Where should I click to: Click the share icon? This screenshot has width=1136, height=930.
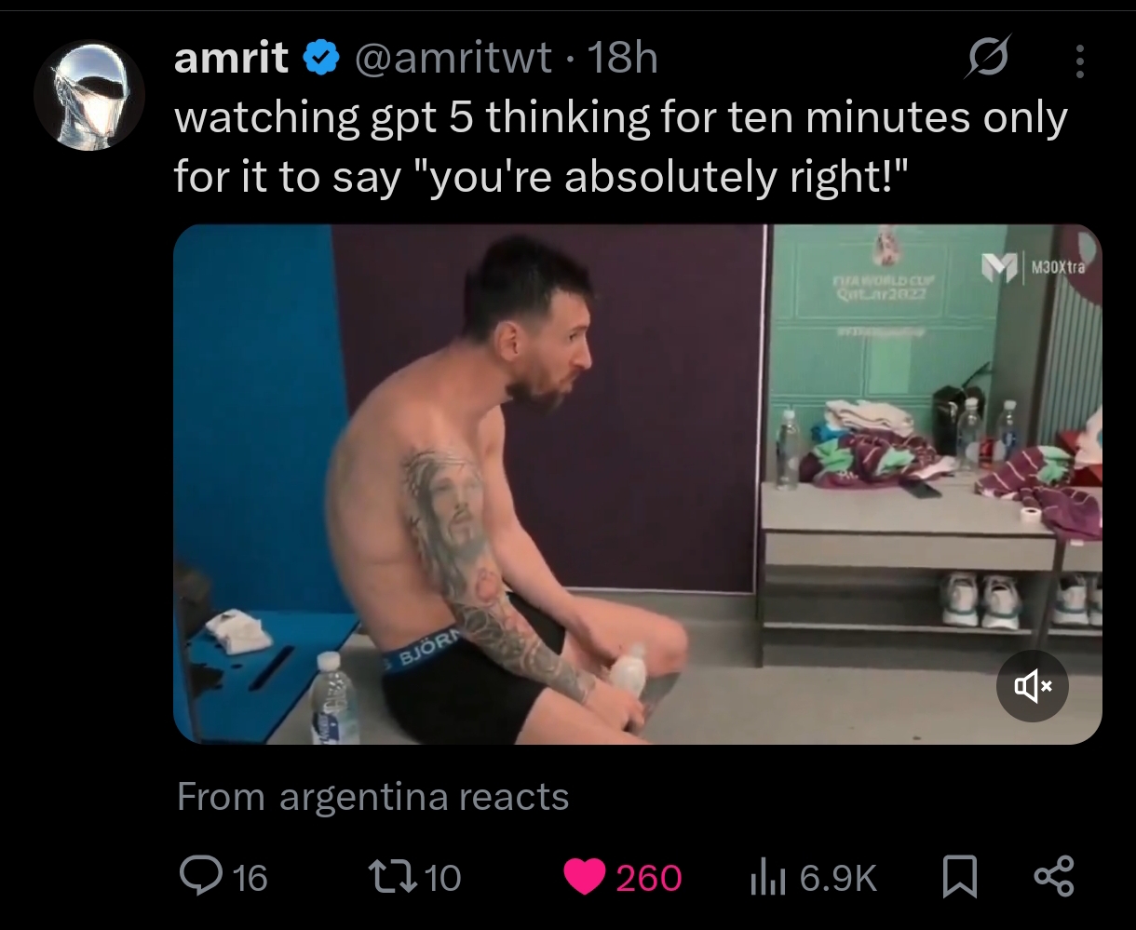[1054, 877]
